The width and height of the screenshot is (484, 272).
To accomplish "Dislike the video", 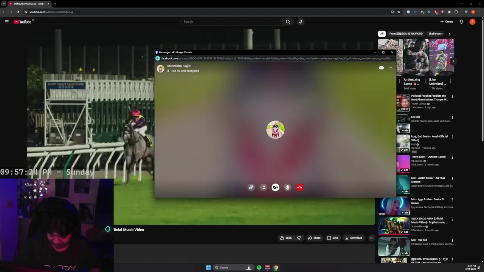I will coord(299,238).
